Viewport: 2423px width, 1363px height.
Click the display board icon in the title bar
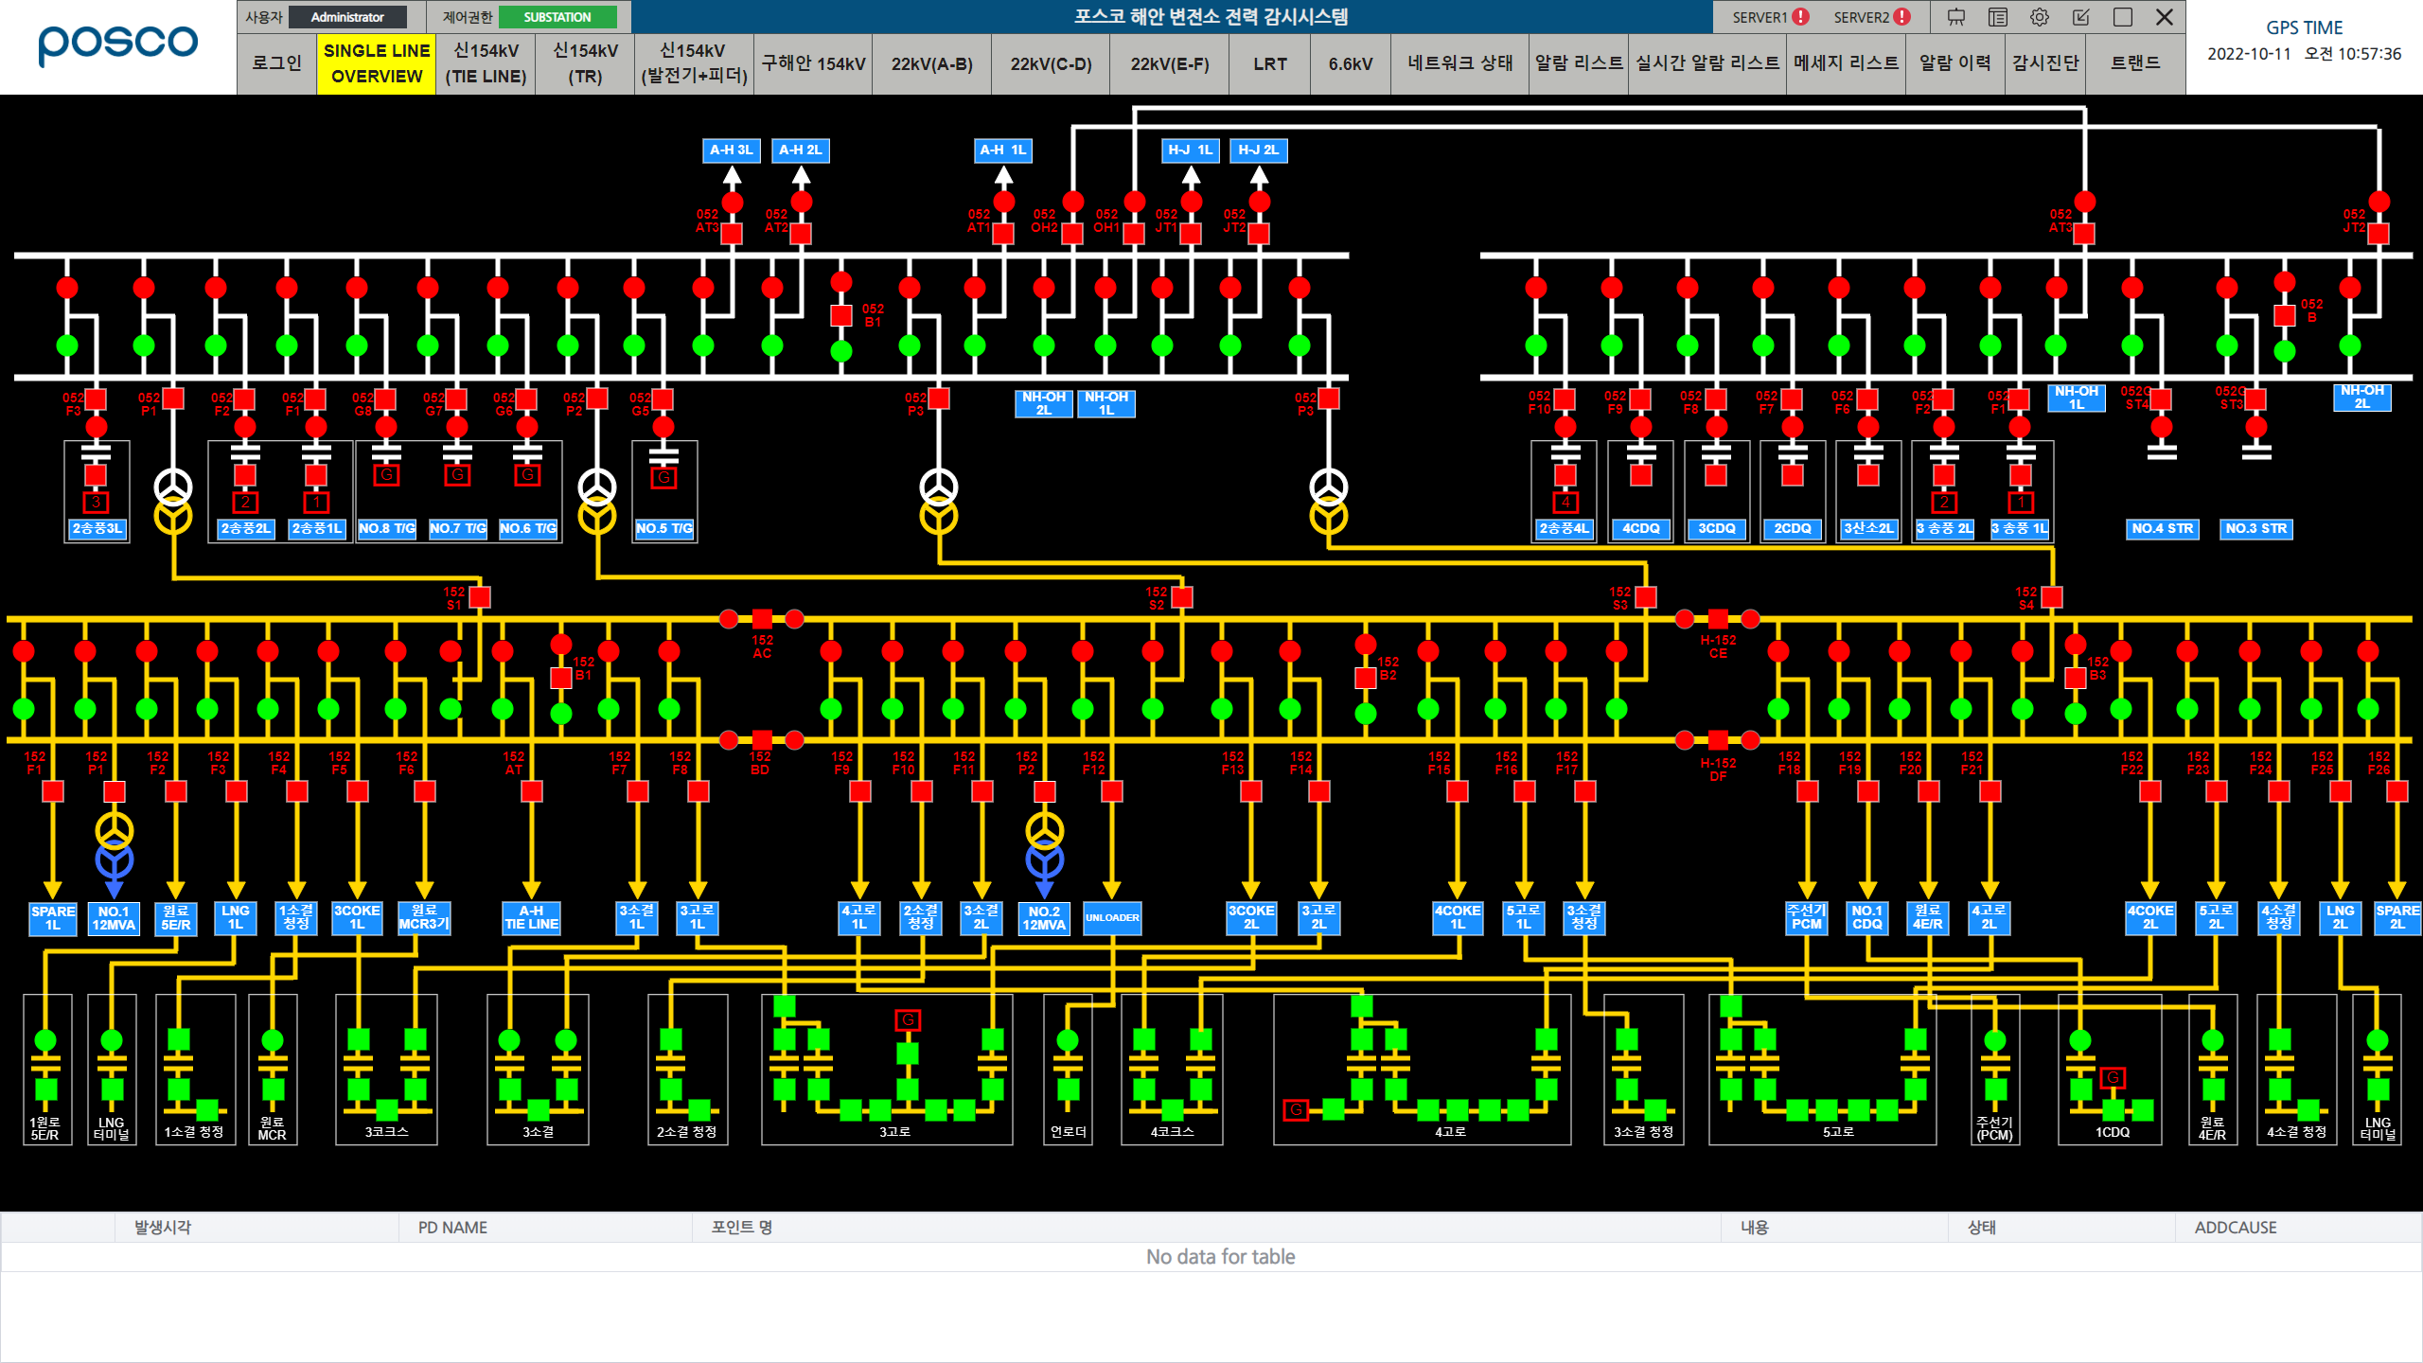tap(1956, 17)
